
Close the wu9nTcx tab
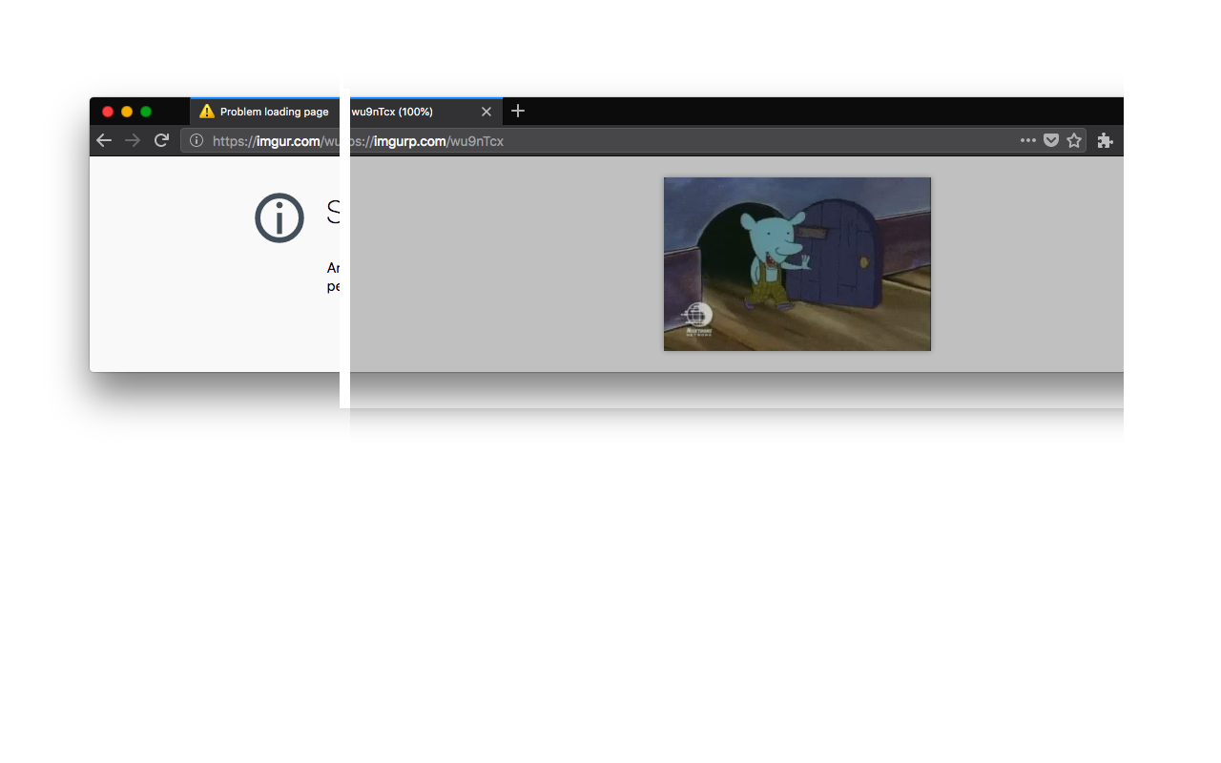click(x=486, y=112)
